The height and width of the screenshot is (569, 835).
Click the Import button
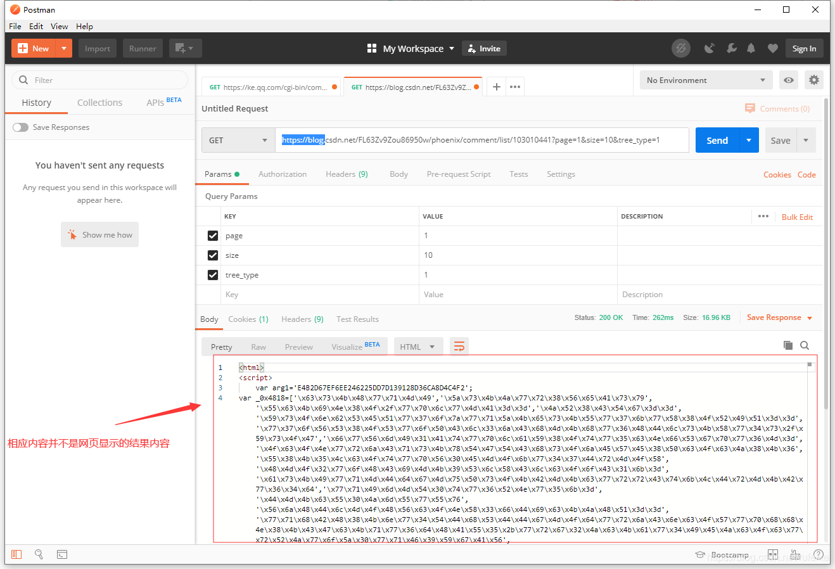(98, 48)
